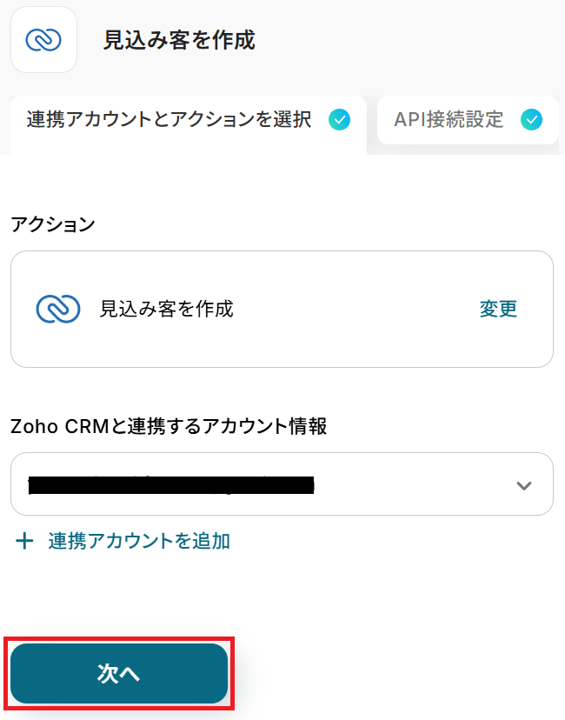Click the 見込み客を作成 header title
Screen dimensions: 565x720
tap(179, 40)
